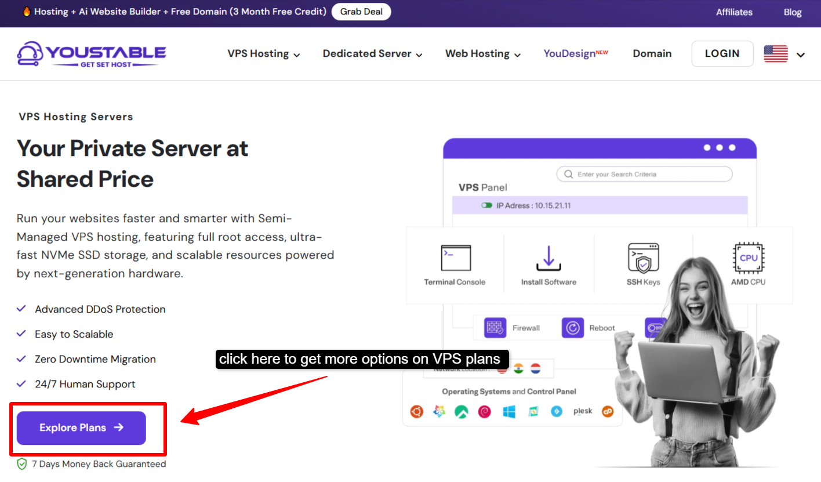Select the AMD CPU chip icon
Screen dimensions: 821x482
point(749,258)
